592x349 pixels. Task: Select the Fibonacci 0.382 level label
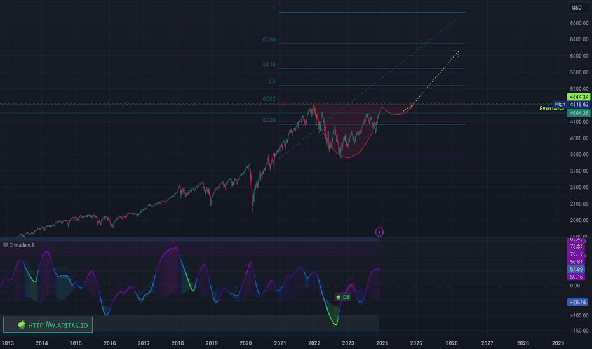[x=269, y=99]
